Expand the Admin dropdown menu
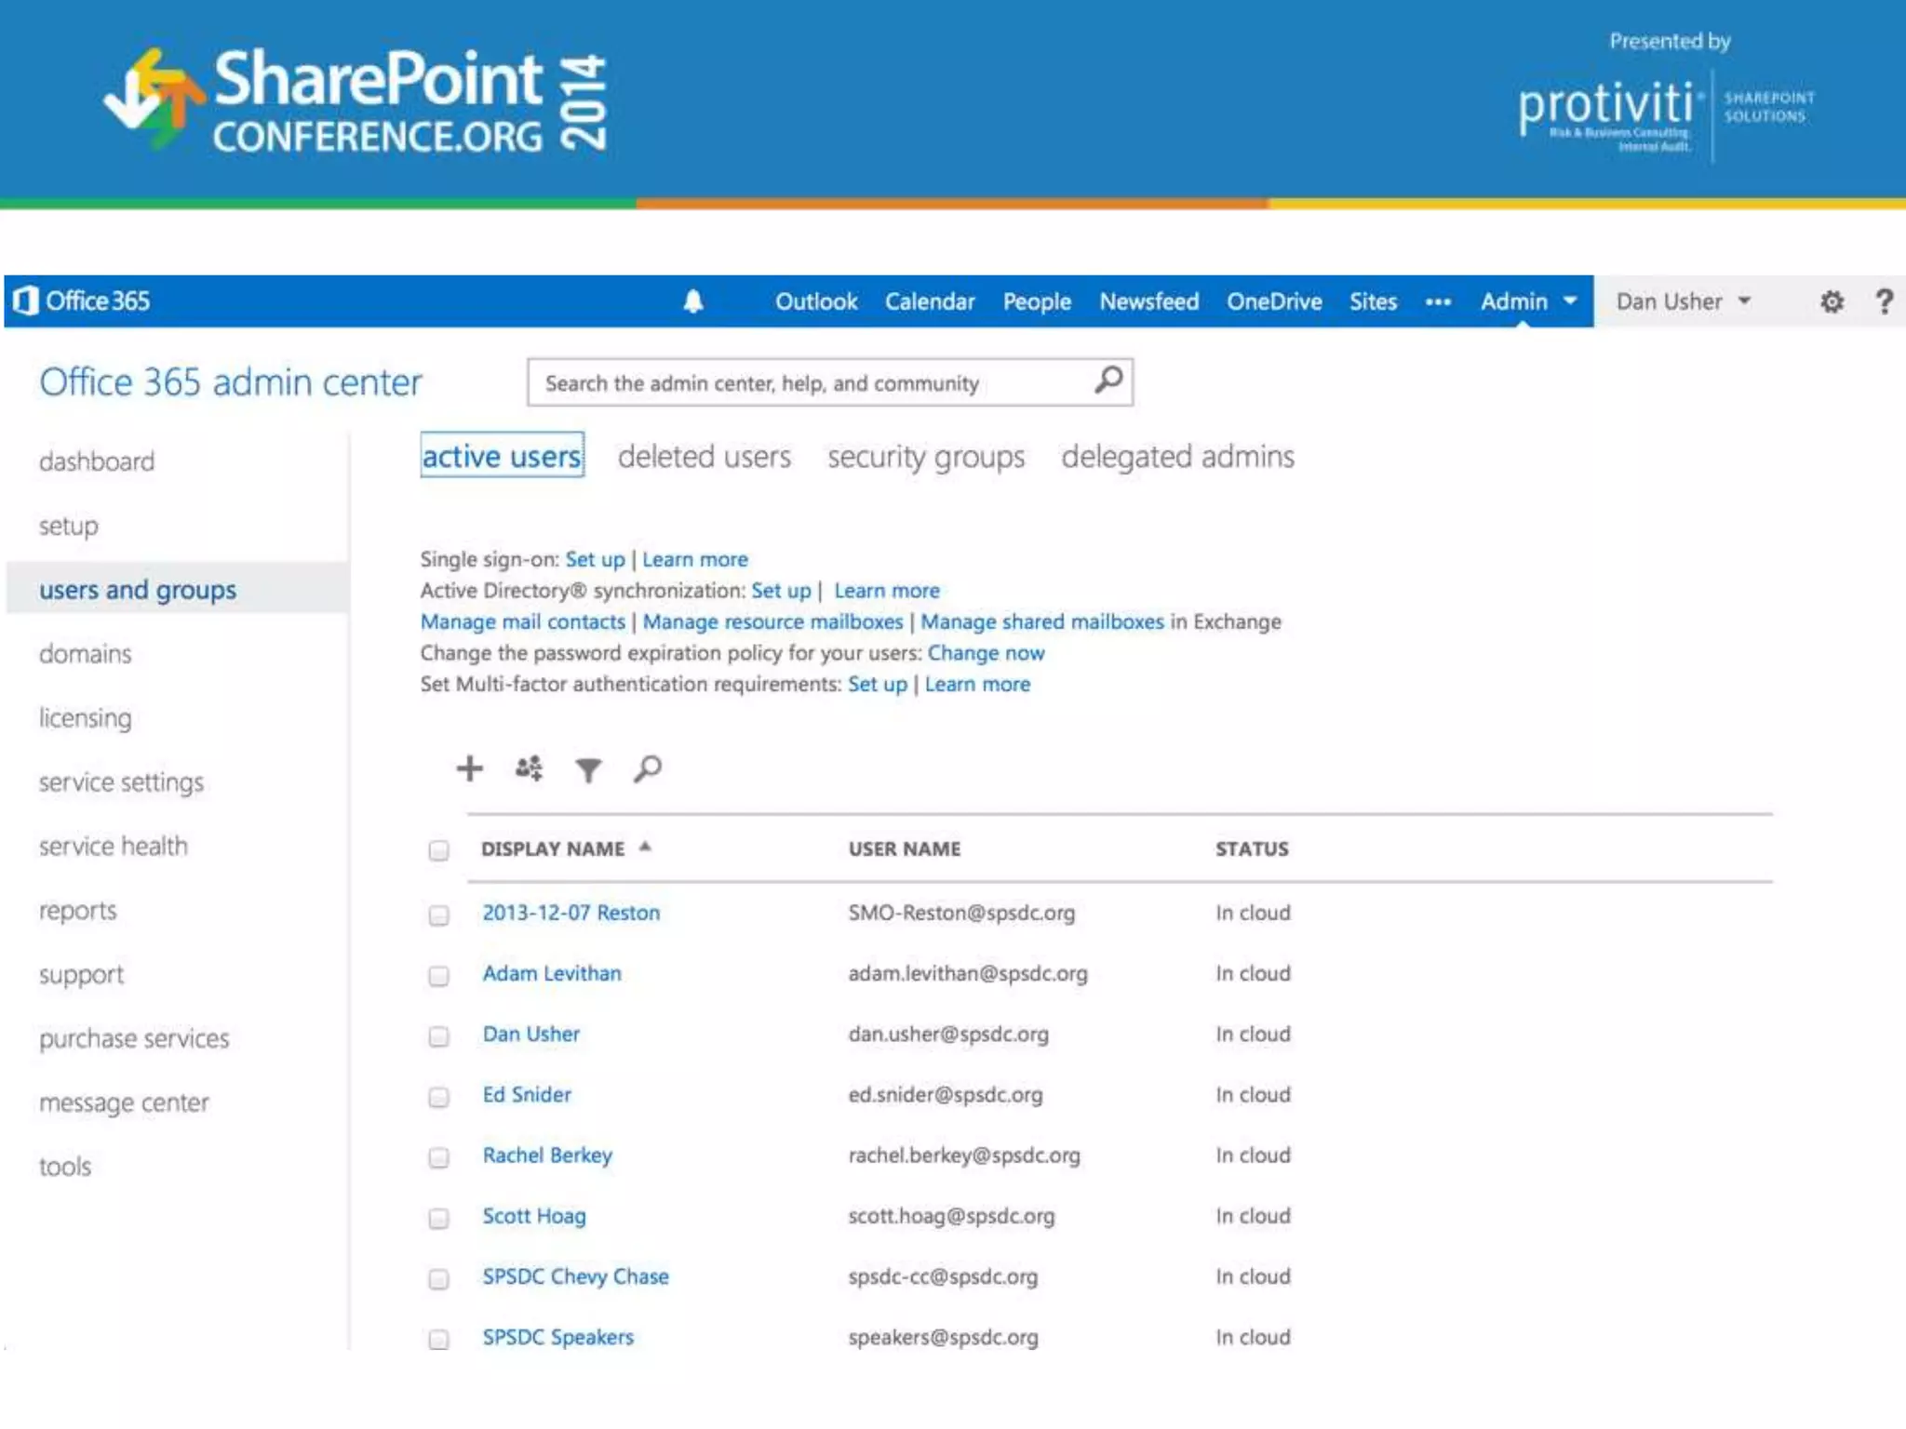The image size is (1906, 1429). (x=1528, y=301)
